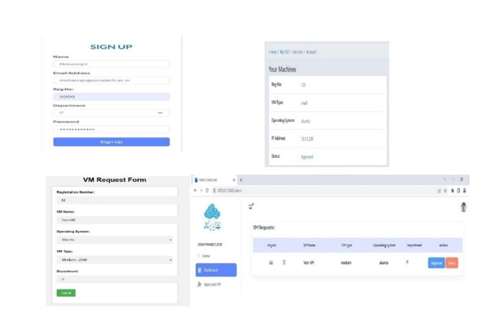Click the blue Sign Up button
The width and height of the screenshot is (483, 318).
(x=111, y=142)
